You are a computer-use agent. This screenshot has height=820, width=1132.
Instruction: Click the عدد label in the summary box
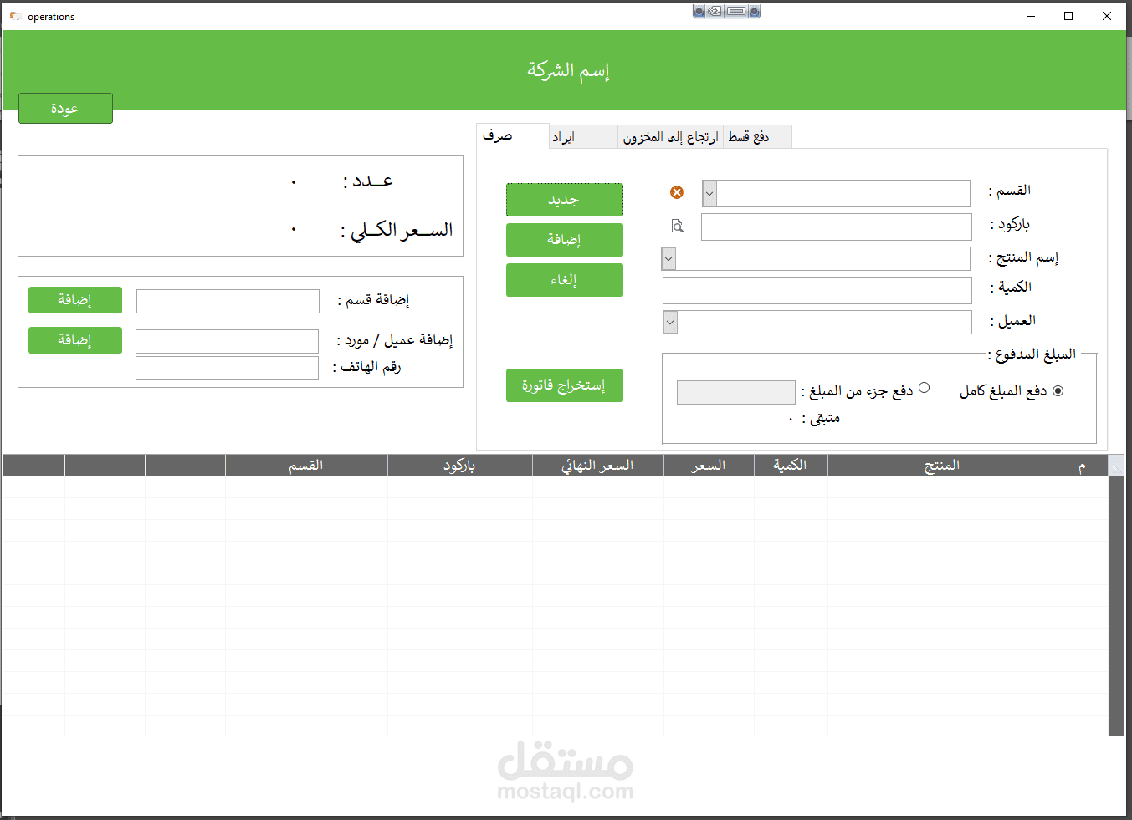pos(369,181)
